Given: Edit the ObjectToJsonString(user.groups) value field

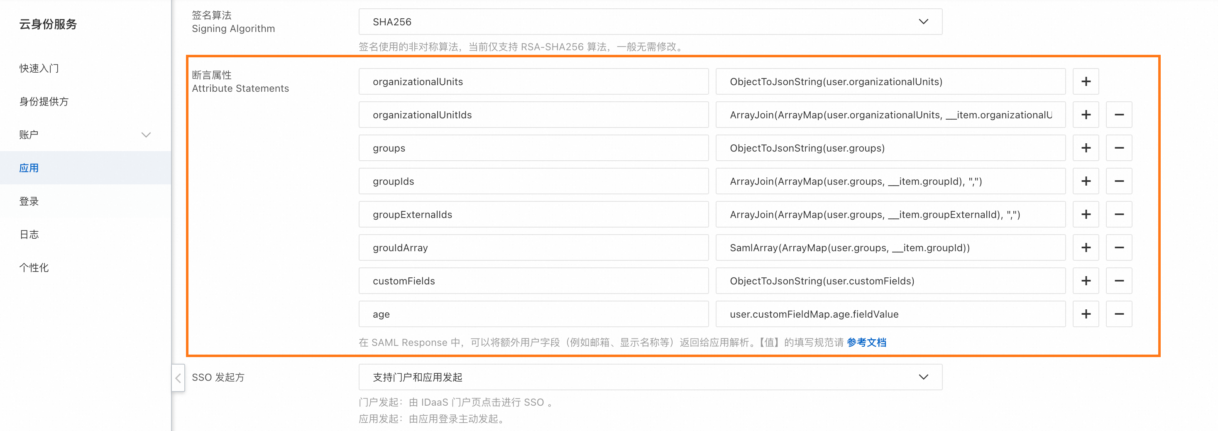Looking at the screenshot, I should coord(890,148).
